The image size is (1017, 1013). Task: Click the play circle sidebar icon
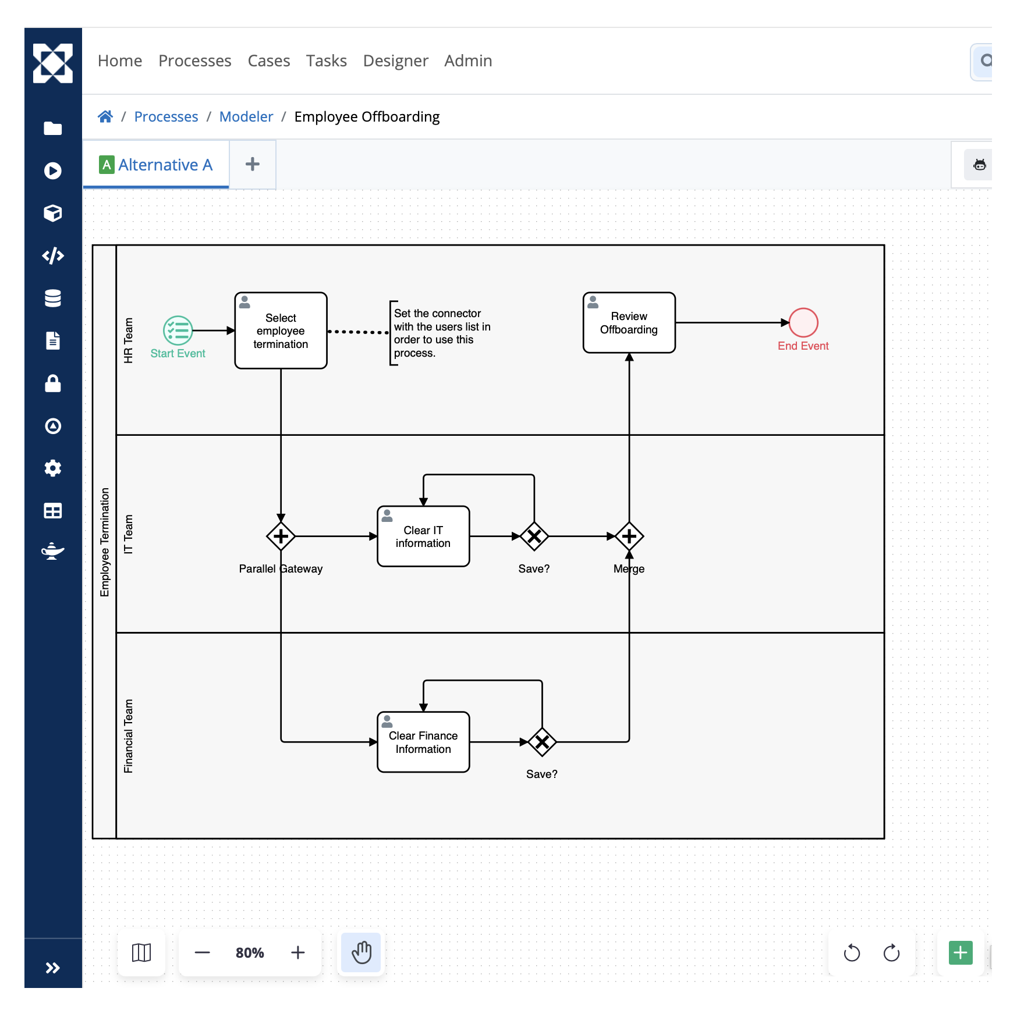[x=53, y=170]
